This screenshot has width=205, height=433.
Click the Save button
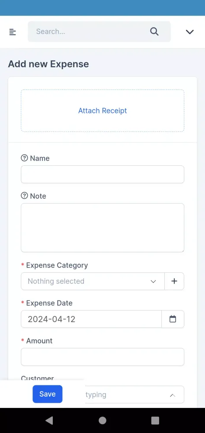[48, 394]
